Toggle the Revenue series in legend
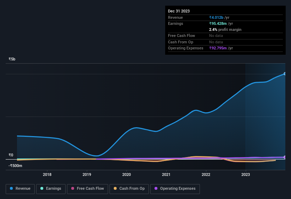 tap(20, 189)
